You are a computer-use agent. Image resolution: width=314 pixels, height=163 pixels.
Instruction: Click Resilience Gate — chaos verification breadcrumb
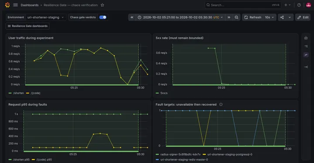coord(71,5)
